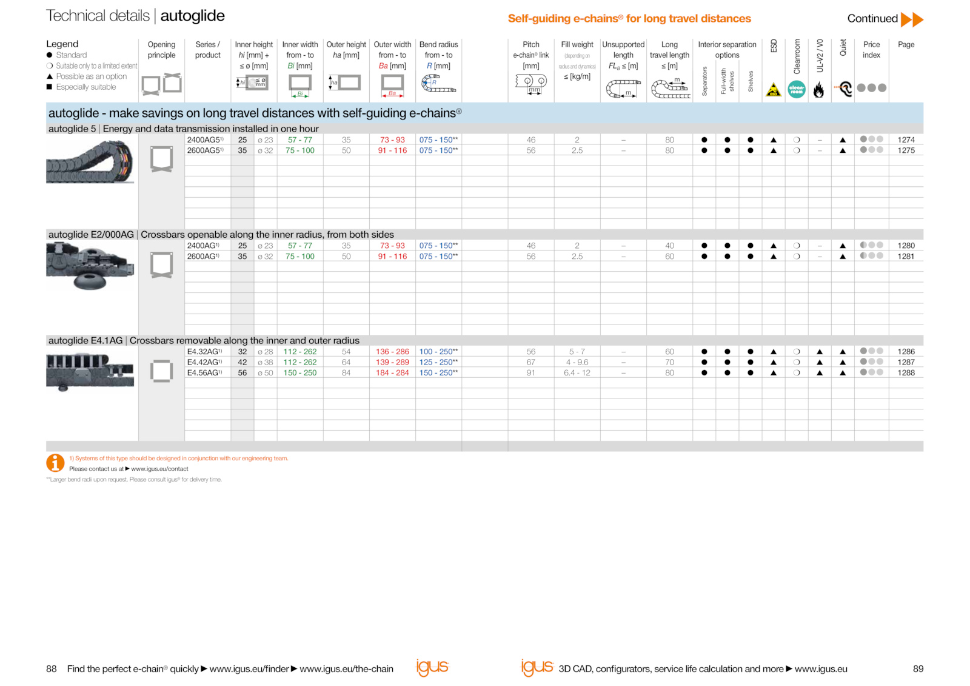Click the orange info icon near footnote
The width and height of the screenshot is (970, 686).
click(x=55, y=463)
